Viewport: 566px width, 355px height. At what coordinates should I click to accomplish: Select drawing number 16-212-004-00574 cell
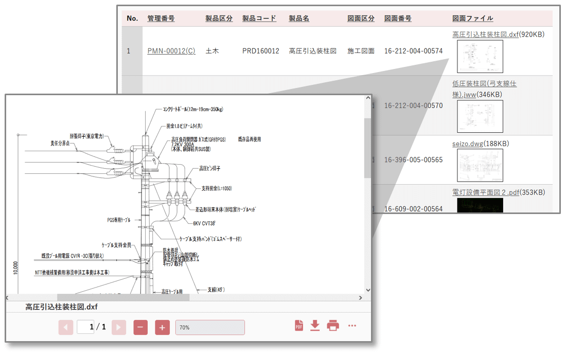[413, 51]
